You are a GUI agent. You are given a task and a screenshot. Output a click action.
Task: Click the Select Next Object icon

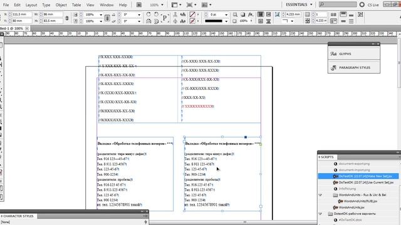(x=183, y=21)
